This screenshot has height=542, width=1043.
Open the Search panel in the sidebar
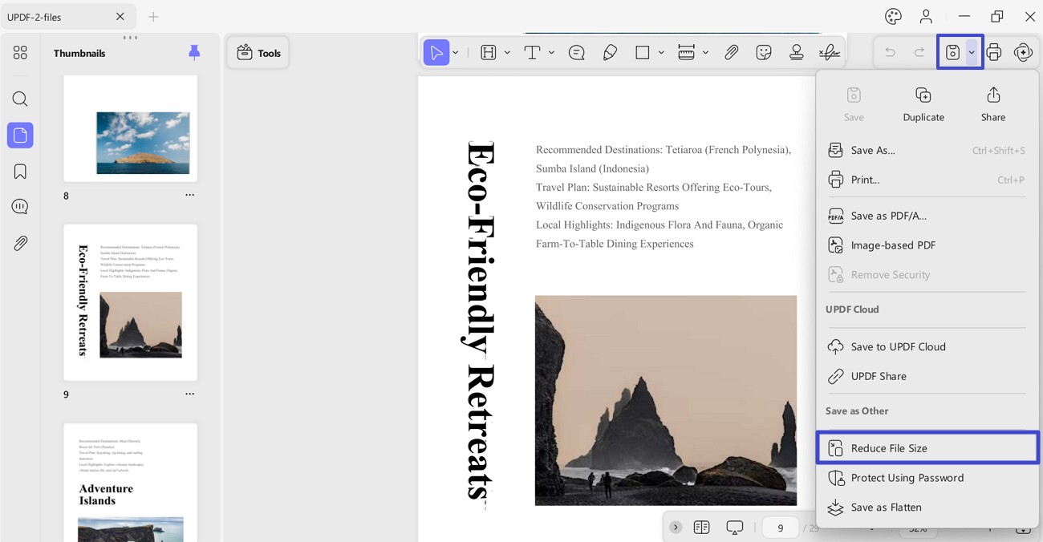point(20,99)
